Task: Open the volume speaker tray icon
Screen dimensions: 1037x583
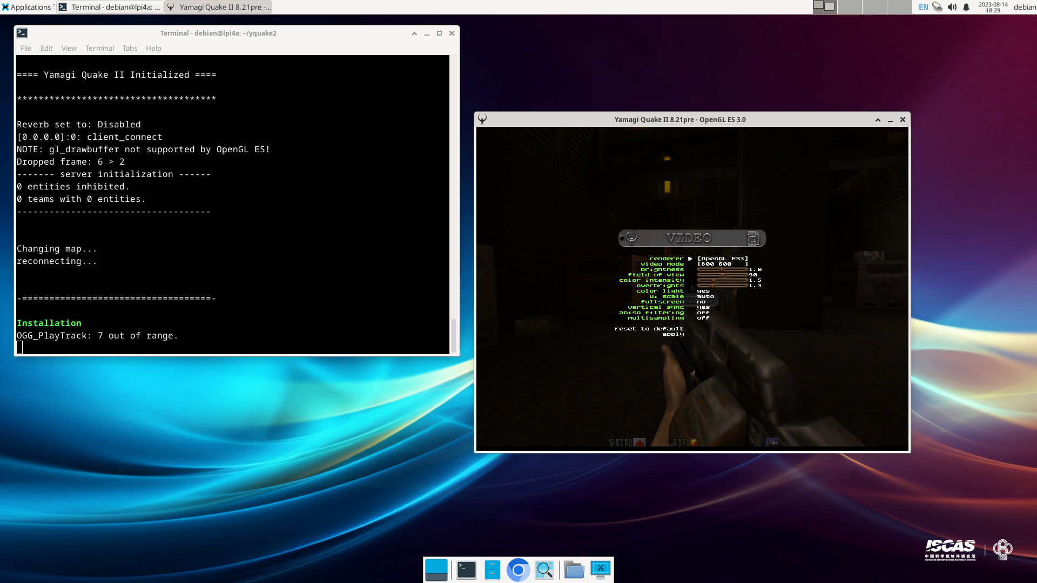Action: point(952,7)
